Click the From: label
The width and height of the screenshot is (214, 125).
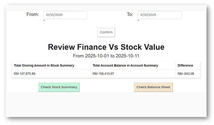point(33,14)
